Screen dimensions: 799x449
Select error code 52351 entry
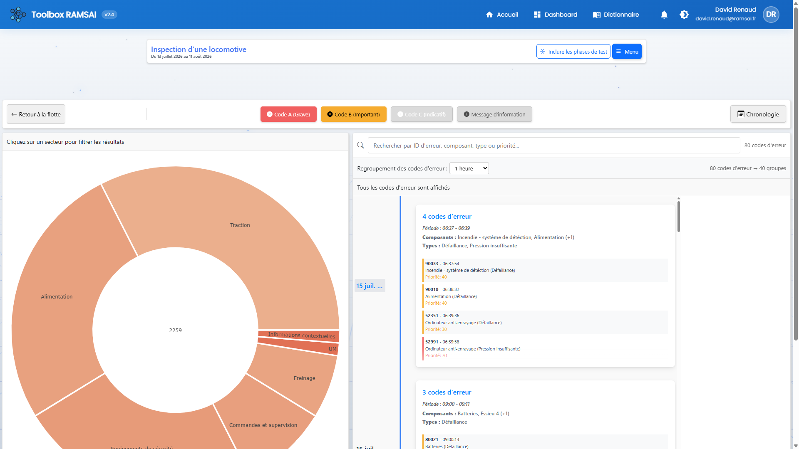545,323
